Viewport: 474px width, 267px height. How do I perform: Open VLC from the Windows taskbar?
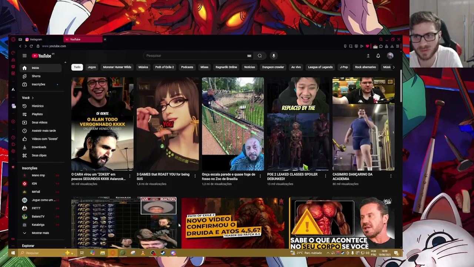[143, 253]
